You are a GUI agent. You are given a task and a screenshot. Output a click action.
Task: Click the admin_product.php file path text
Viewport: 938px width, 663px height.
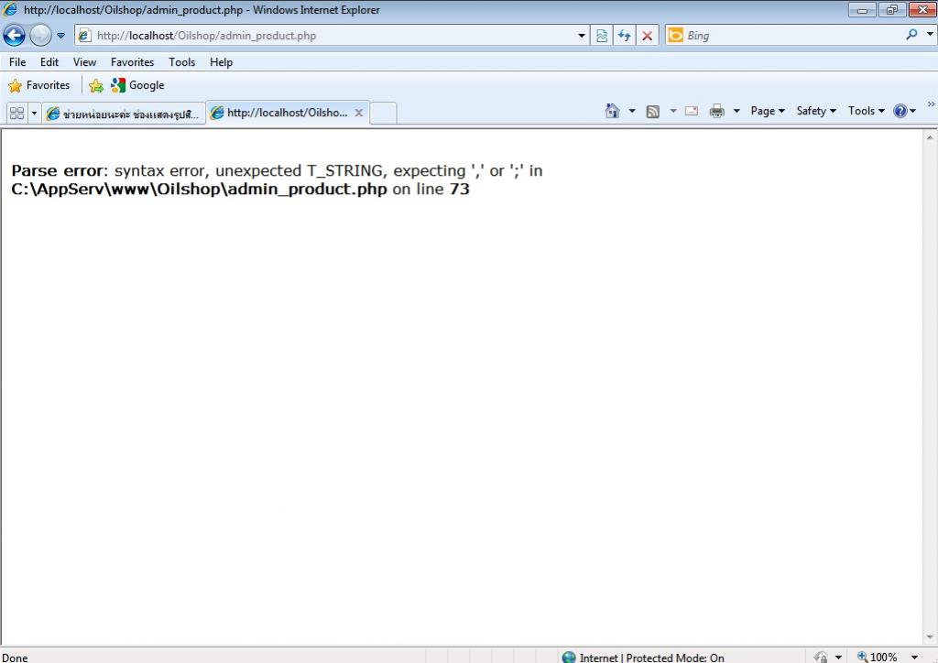(199, 190)
